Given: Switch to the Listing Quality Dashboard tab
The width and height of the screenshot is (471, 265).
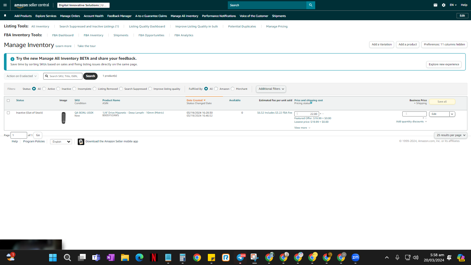Looking at the screenshot, I should (147, 26).
